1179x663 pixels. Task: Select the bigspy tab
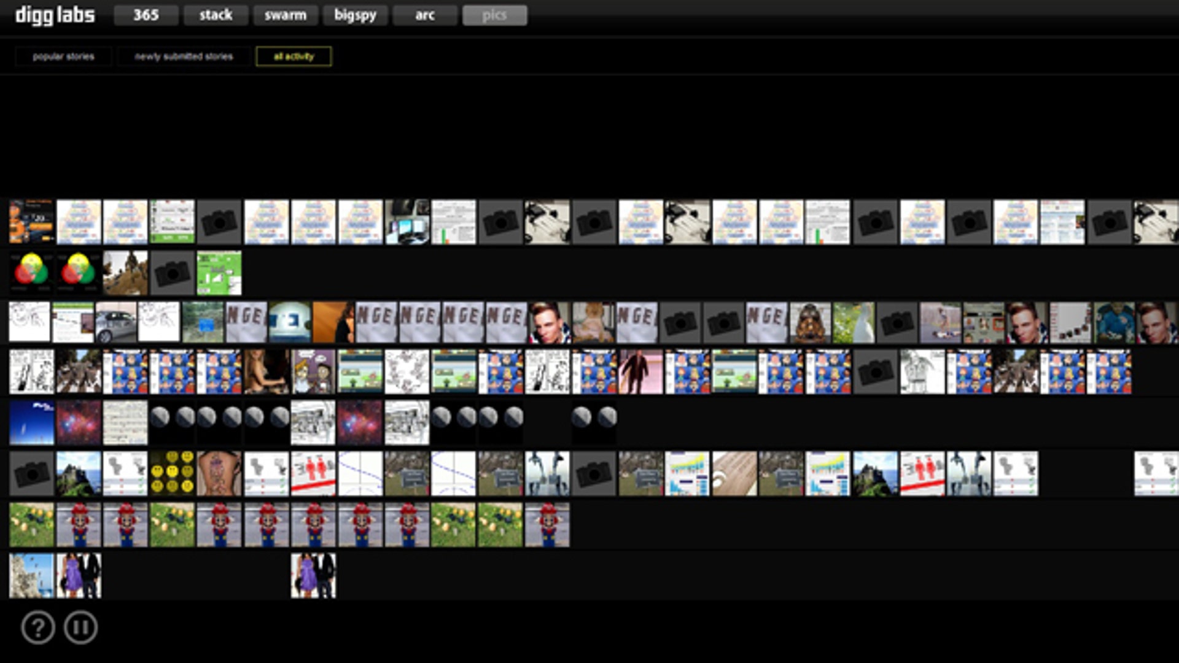point(355,15)
